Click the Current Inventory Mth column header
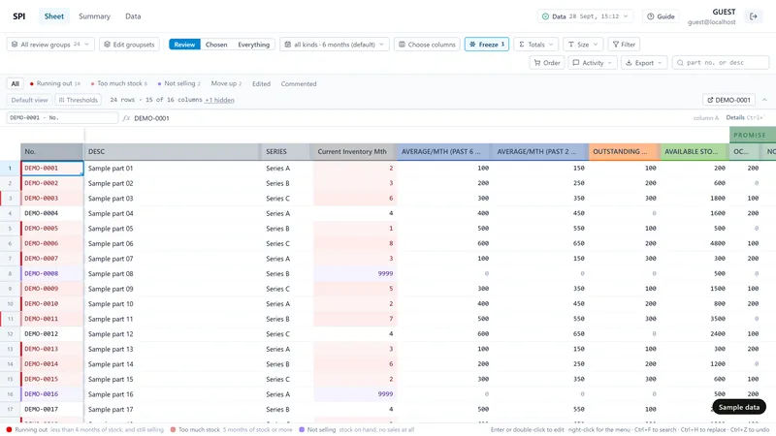This screenshot has width=776, height=436. [354, 152]
